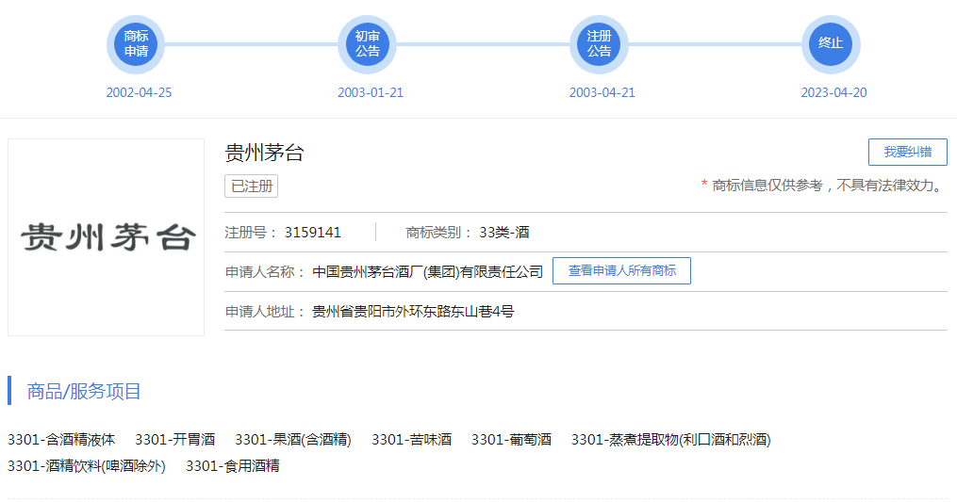This screenshot has height=502, width=957.
Task: Select the date 2003-04-21
Action: coord(602,92)
